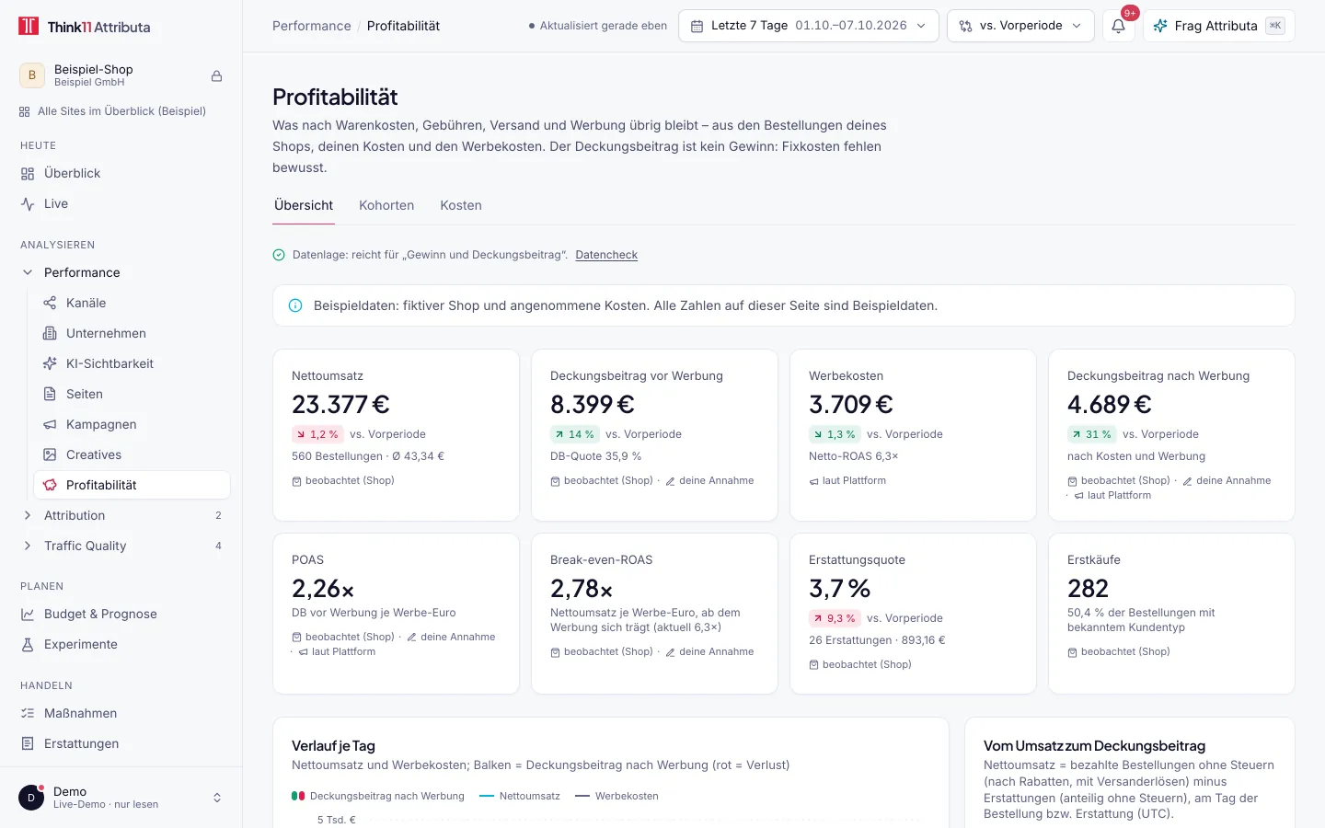Click the Seiten document icon

[x=50, y=394]
